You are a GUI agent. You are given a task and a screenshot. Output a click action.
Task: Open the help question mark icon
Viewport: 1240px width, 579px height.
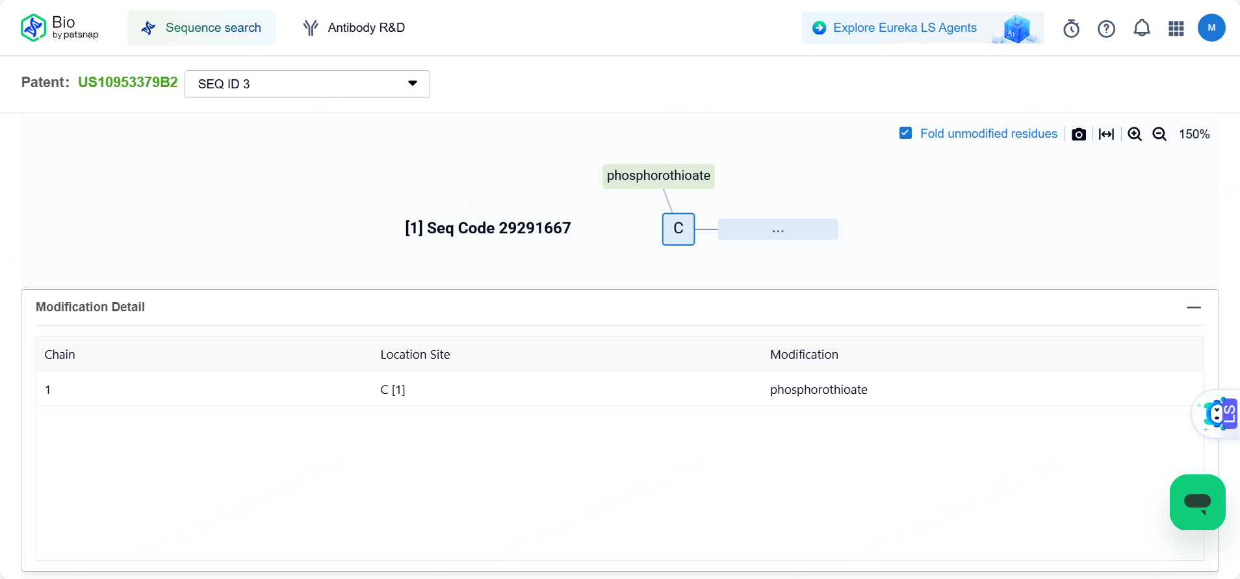tap(1106, 29)
